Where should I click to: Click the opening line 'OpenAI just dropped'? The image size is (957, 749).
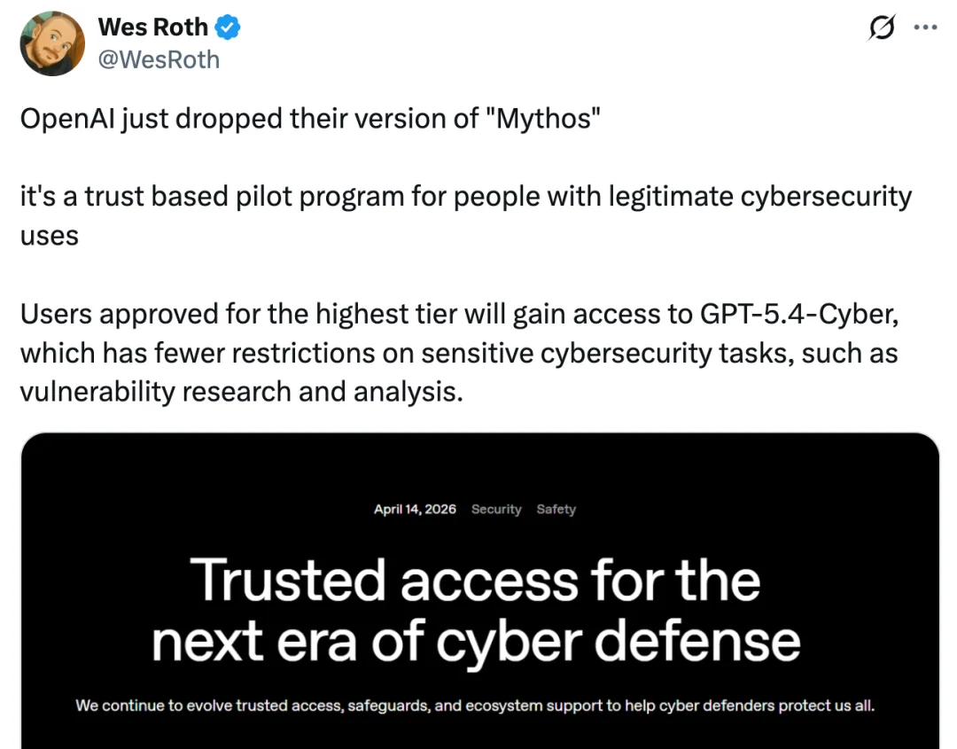coord(115,118)
